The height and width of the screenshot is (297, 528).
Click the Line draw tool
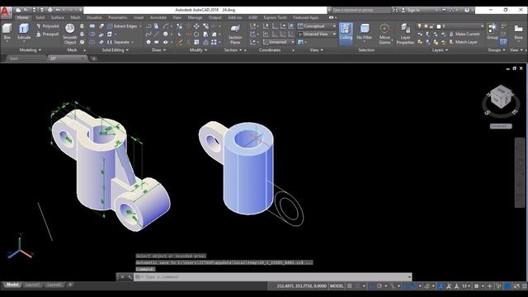coord(157,34)
